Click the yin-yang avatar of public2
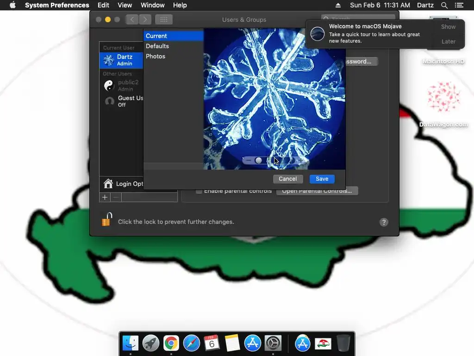The height and width of the screenshot is (356, 474). [109, 85]
